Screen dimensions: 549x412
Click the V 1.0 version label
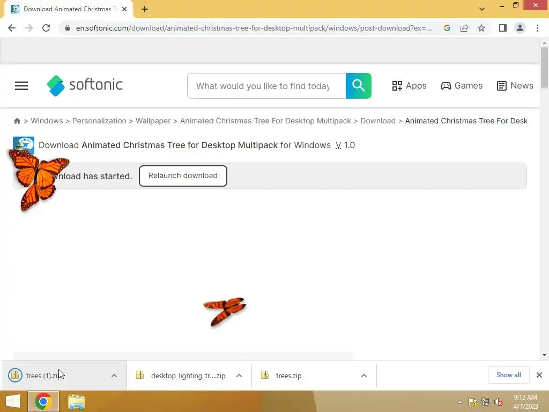345,145
